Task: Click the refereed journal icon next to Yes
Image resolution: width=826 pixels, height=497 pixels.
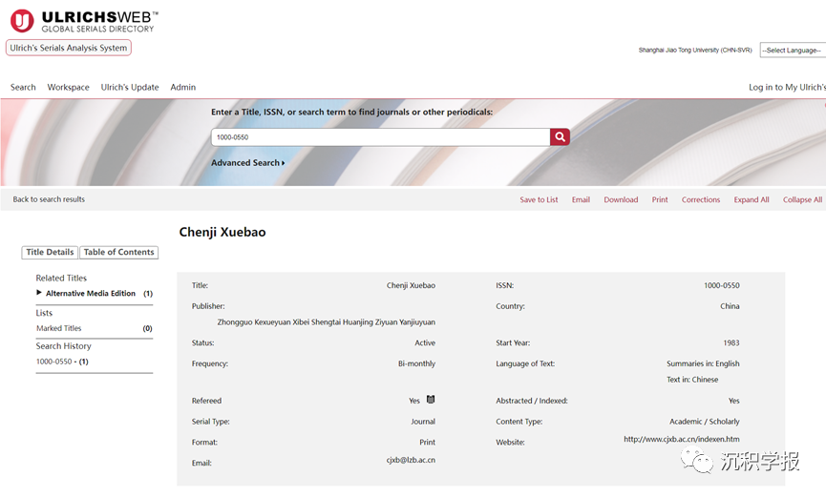Action: (431, 400)
